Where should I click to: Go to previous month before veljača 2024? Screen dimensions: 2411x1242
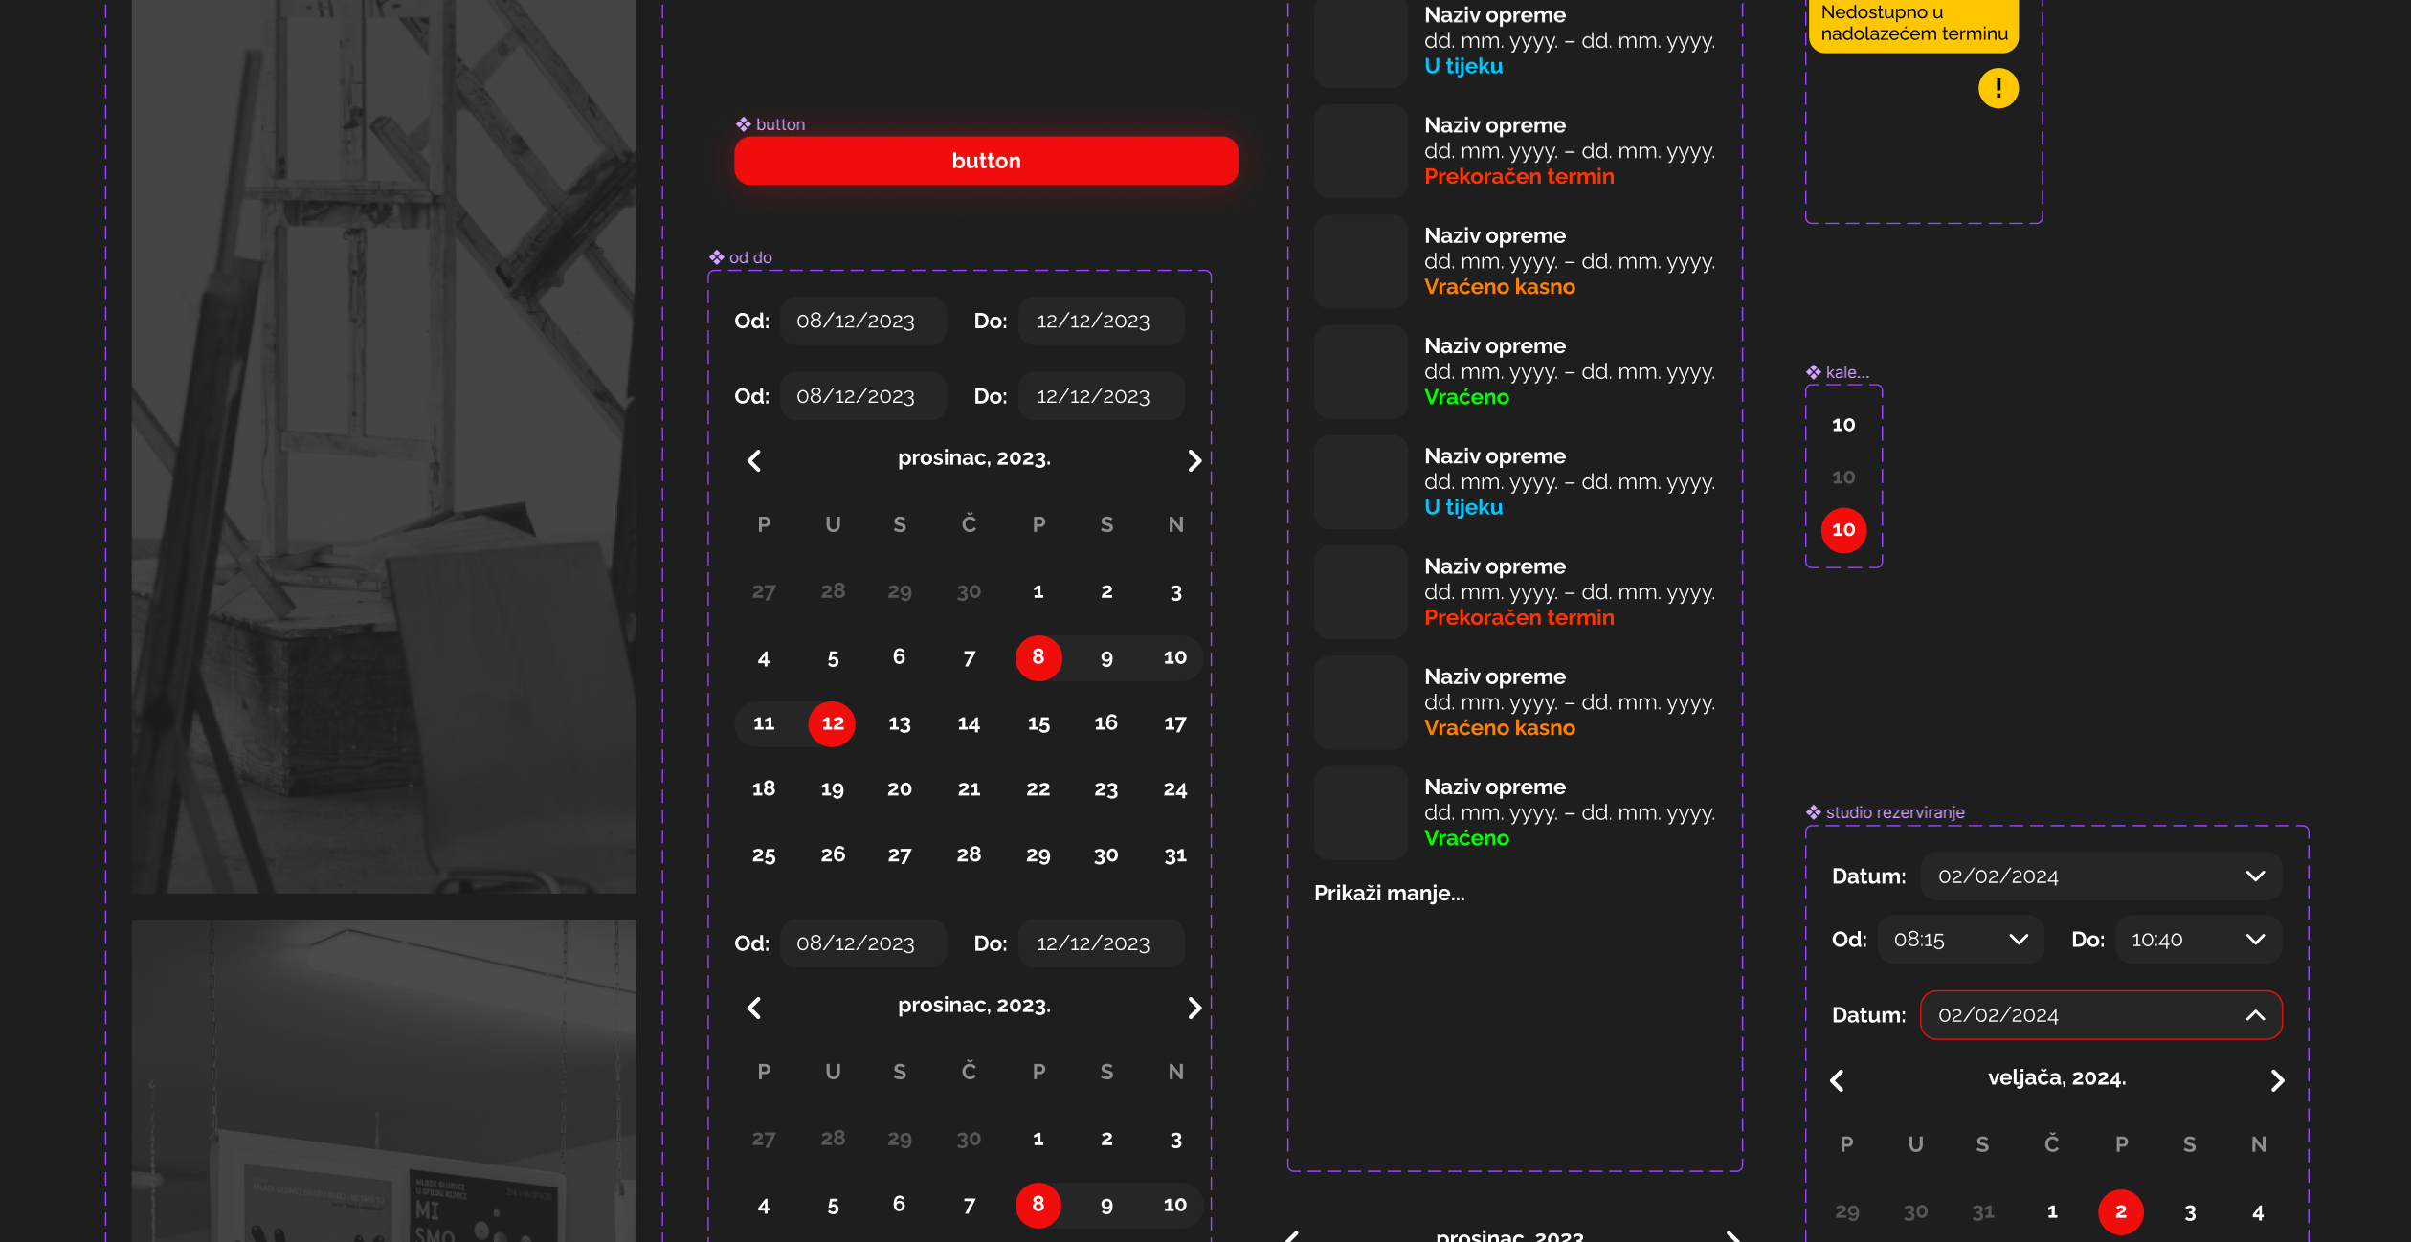(1837, 1080)
